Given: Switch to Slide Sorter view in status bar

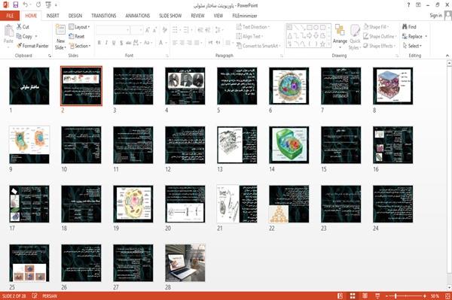Looking at the screenshot, I should [353, 295].
